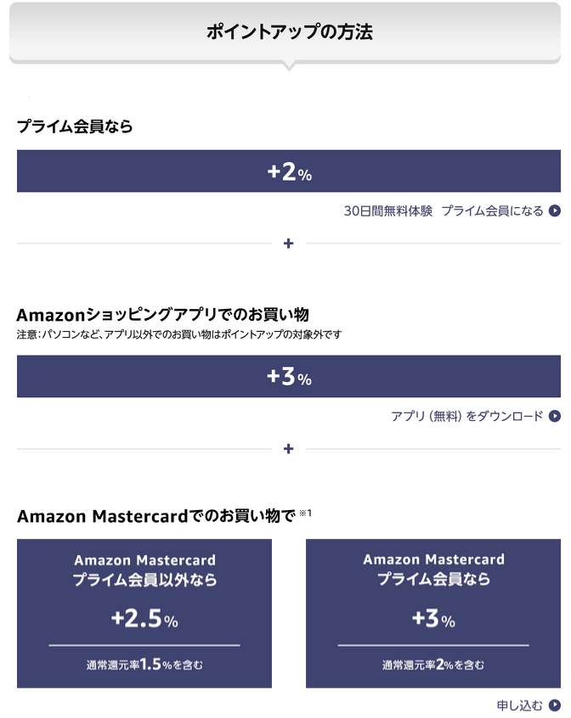Image resolution: width=571 pixels, height=718 pixels.
Task: Select the プライム会員なら +3% Mastercard card
Action: click(x=433, y=613)
